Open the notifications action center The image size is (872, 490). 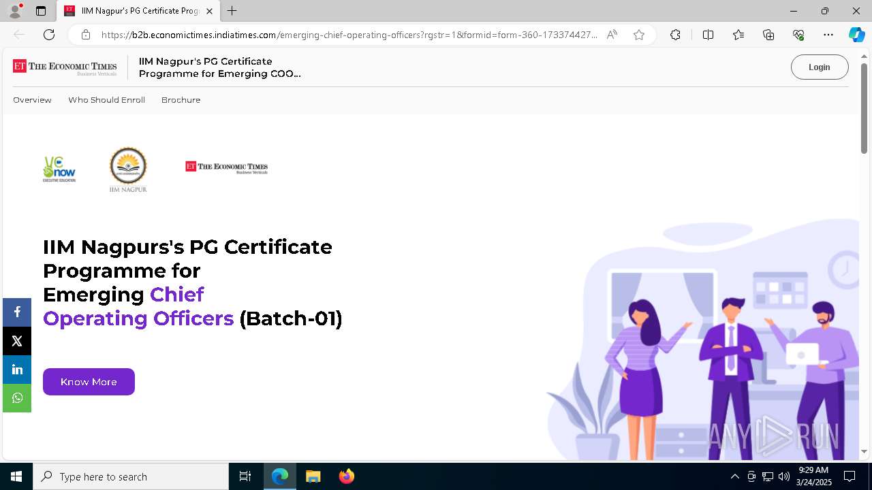(x=850, y=476)
